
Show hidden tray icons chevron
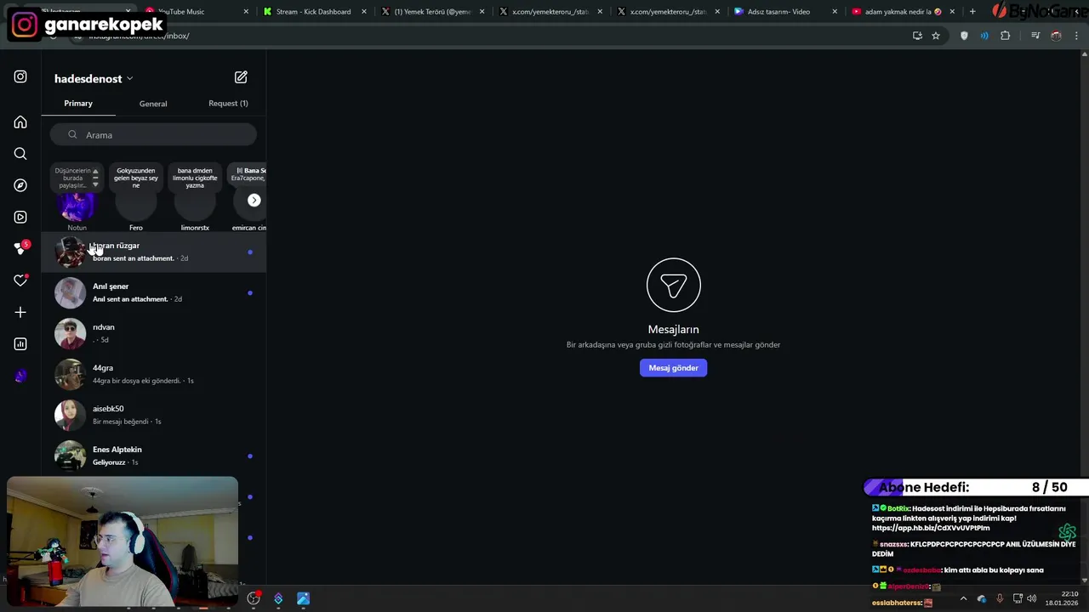[963, 598]
